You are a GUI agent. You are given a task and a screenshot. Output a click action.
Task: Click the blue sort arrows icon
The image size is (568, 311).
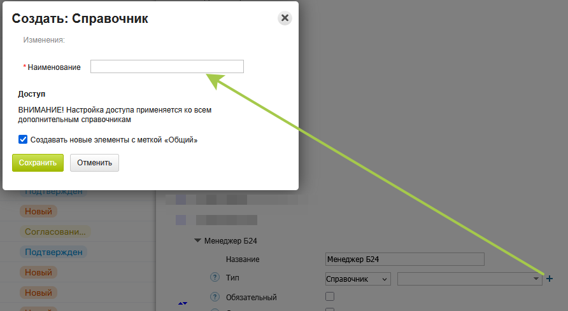tap(183, 304)
